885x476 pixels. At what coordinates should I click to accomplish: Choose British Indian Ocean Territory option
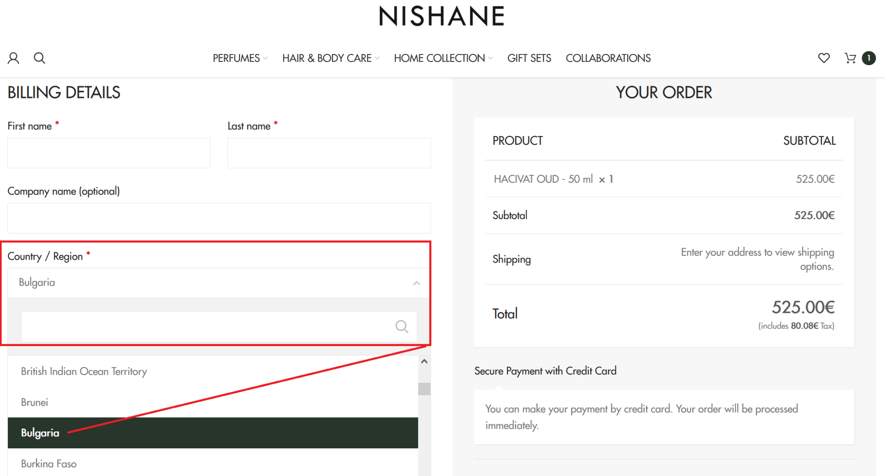pyautogui.click(x=84, y=371)
